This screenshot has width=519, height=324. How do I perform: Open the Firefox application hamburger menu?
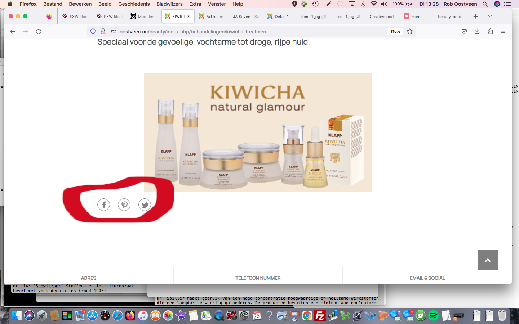pyautogui.click(x=503, y=32)
